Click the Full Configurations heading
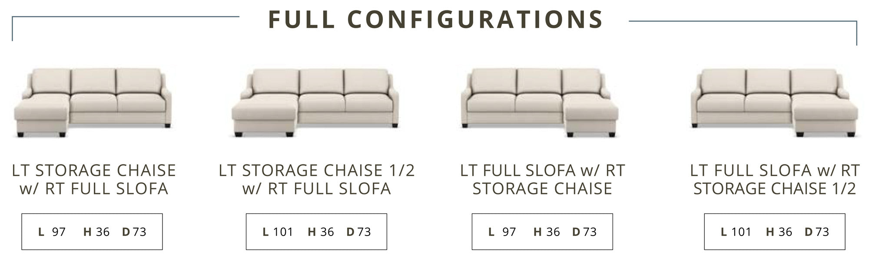The height and width of the screenshot is (259, 869). point(435,20)
